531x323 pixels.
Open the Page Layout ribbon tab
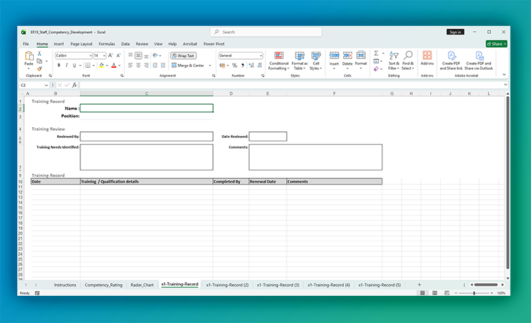click(x=81, y=44)
